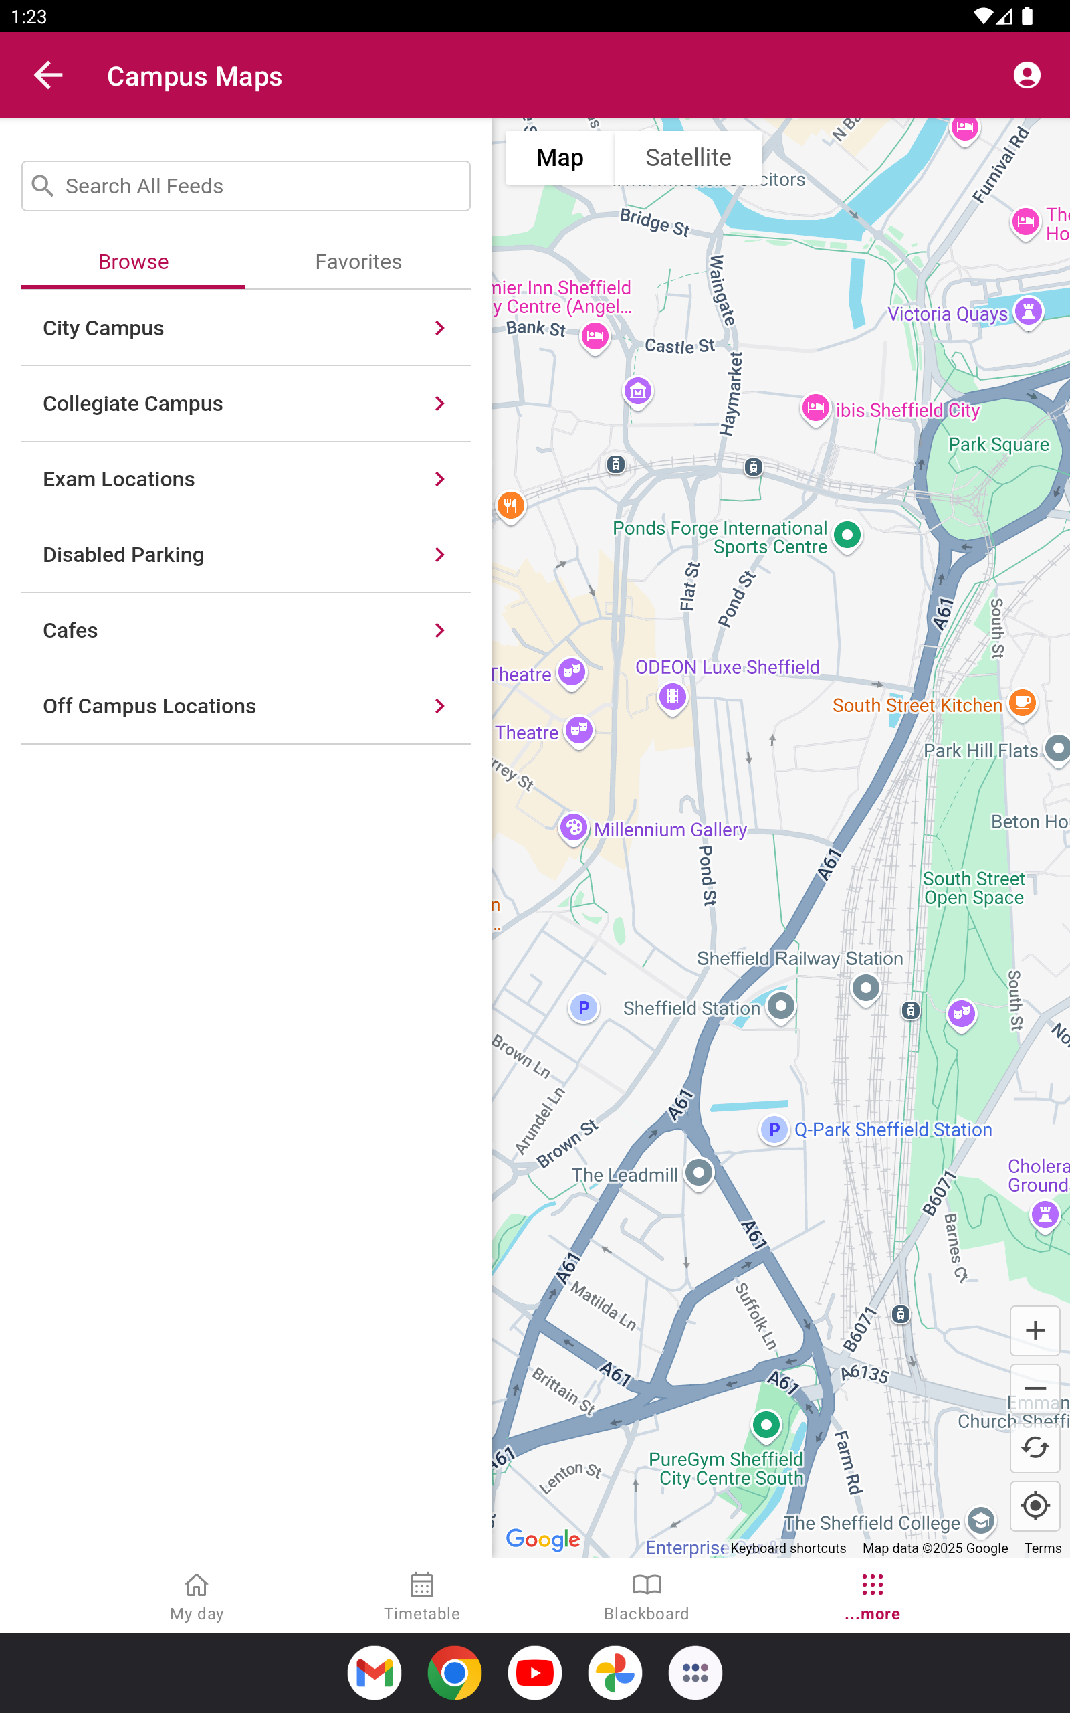The image size is (1070, 1713).
Task: Open the Exam Locations list entry
Action: 245,479
